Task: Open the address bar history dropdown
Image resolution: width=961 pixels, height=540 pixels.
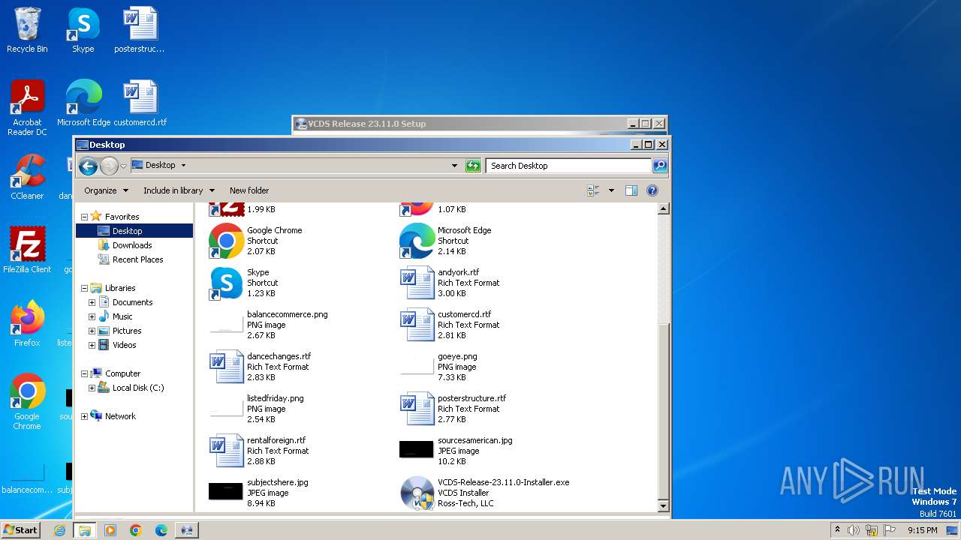Action: click(454, 166)
